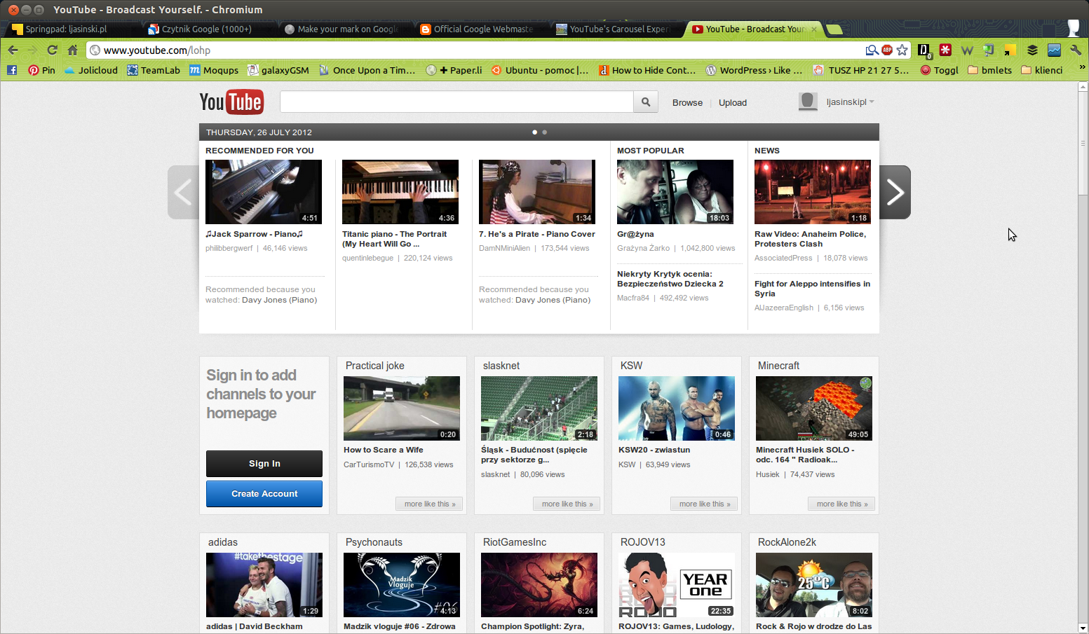Open the Pinterest Pin bookmarklet
Viewport: 1089px width, 634px height.
click(x=41, y=70)
